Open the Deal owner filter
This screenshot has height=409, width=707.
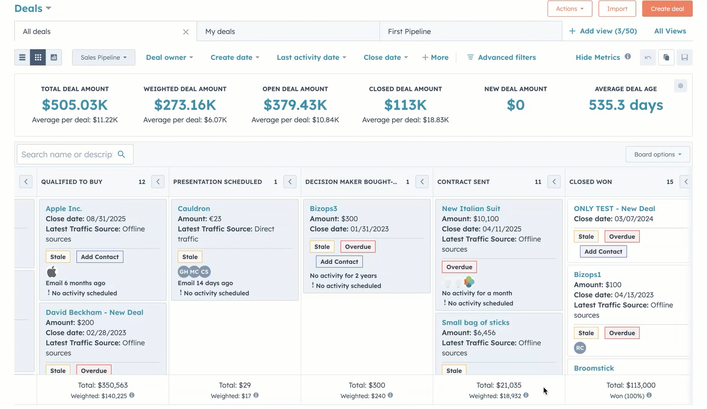tap(169, 57)
